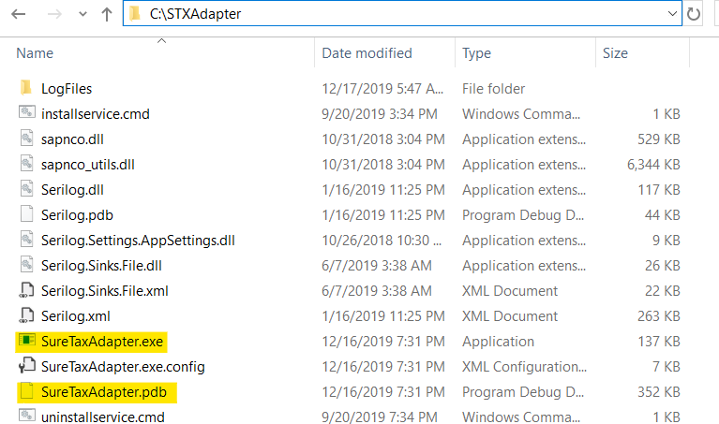
Task: Click the Serilog.Sinks.File.xml document icon
Action: [x=25, y=291]
